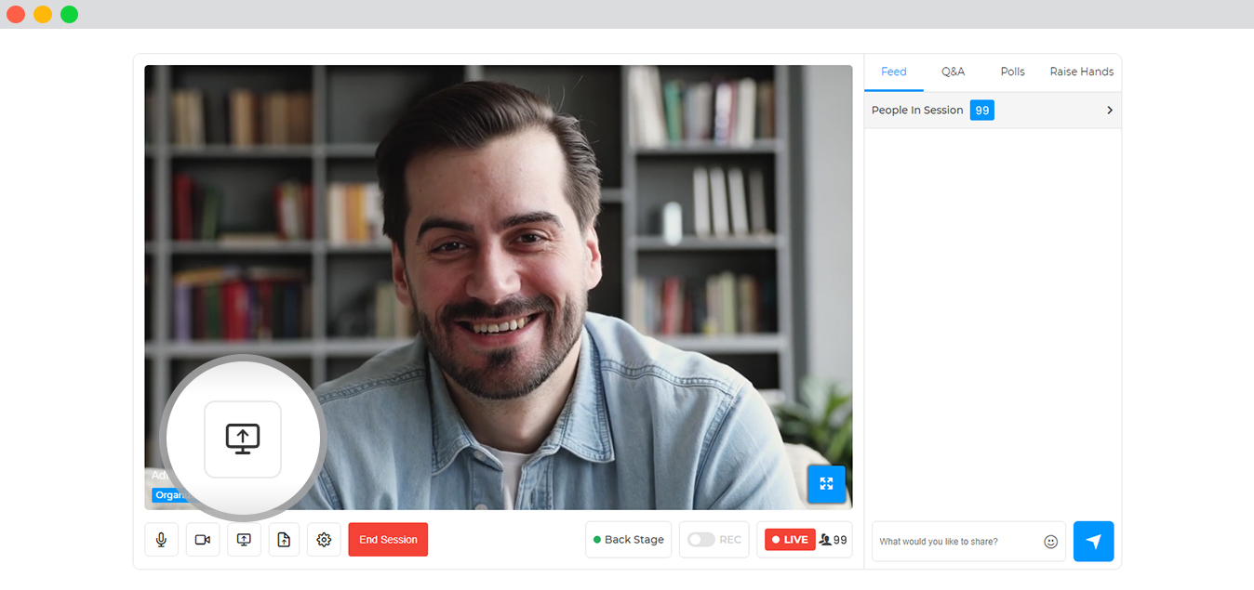Screen dimensions: 1254x590
Task: Toggle the REC recording switch
Action: click(x=701, y=540)
